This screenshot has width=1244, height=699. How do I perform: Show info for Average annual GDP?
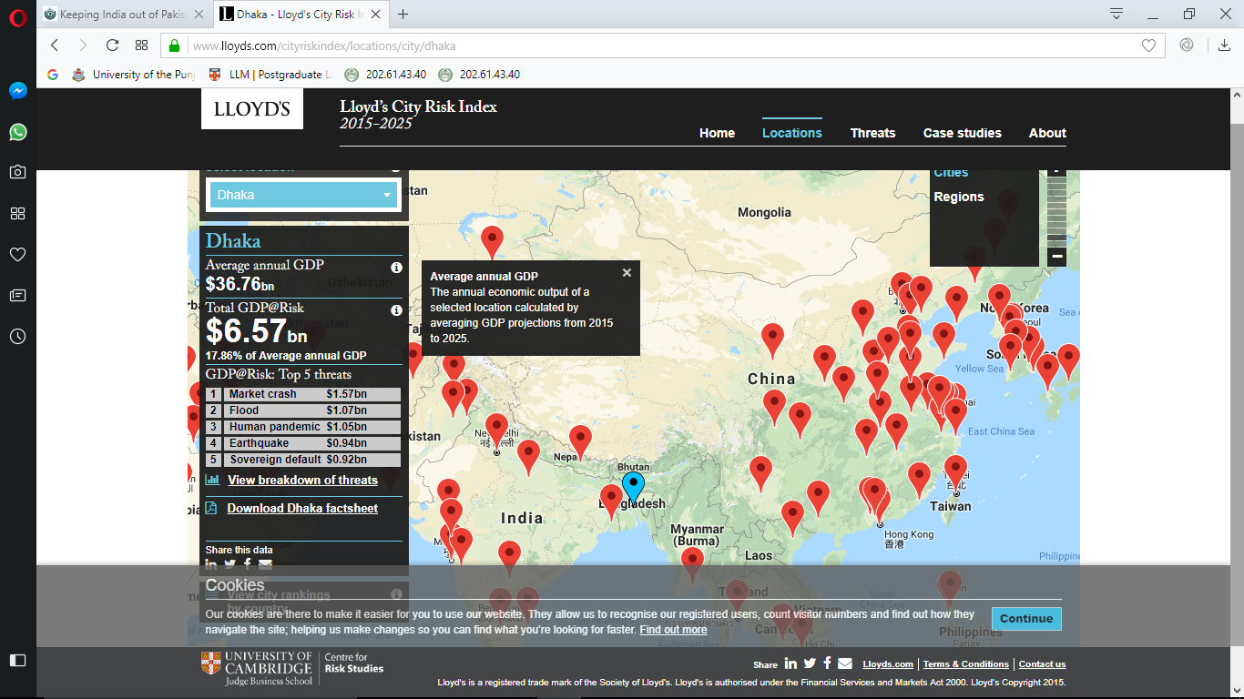(x=396, y=268)
